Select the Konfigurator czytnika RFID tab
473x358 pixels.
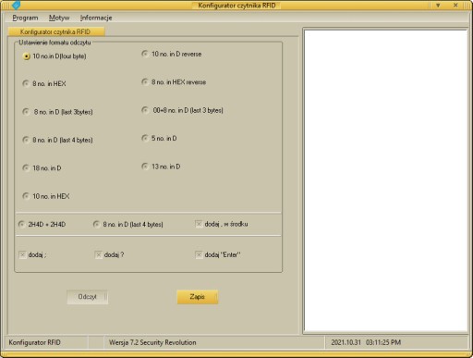(x=56, y=31)
